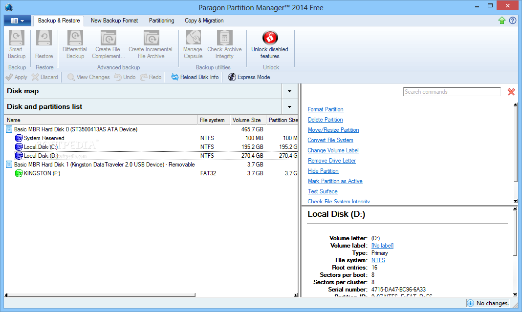Sort by the Name column header
Viewport: 522px width, 312px height.
[x=101, y=120]
